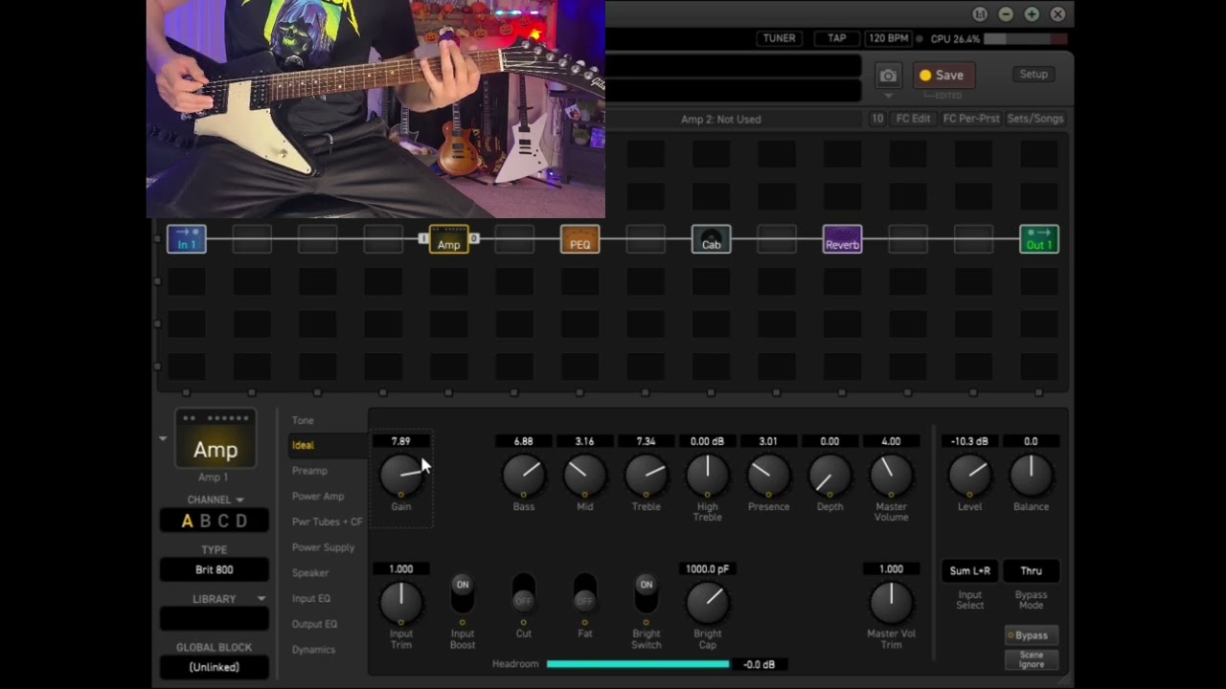Open the Global Block Unlinked selector
This screenshot has width=1226, height=689.
click(215, 667)
